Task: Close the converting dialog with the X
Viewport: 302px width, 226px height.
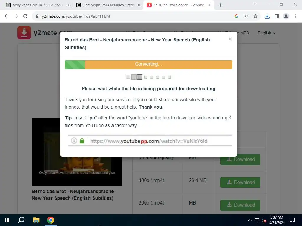Action: coord(230,39)
